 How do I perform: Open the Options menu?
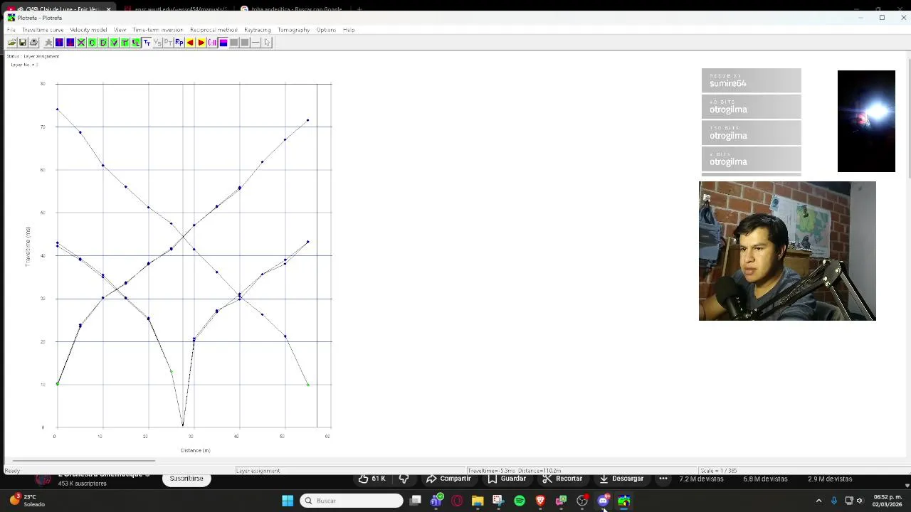(326, 30)
